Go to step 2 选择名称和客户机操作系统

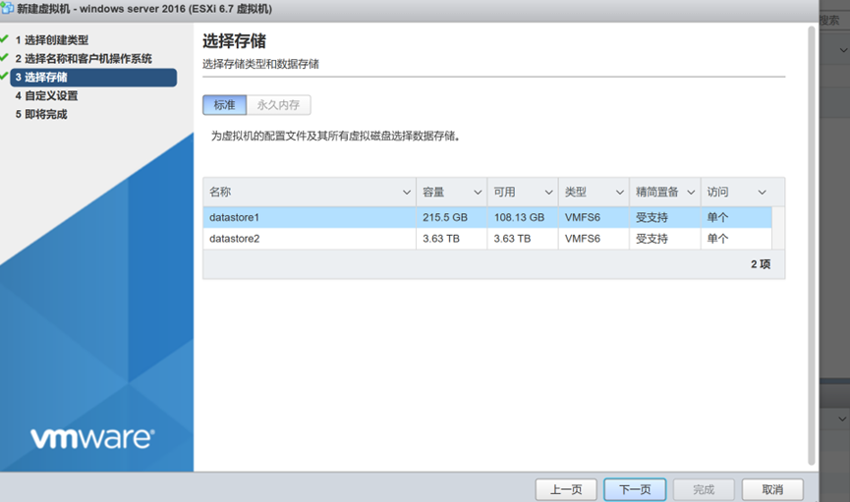(x=84, y=59)
